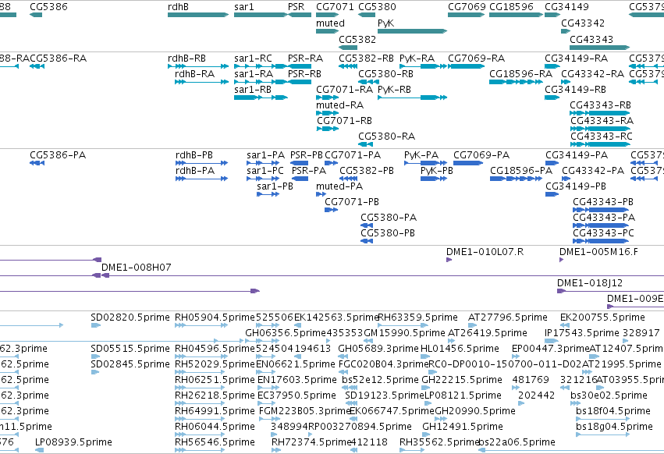Image resolution: width=664 pixels, height=454 pixels.
Task: Click transcript CG5382-RB
Action: coord(366,58)
